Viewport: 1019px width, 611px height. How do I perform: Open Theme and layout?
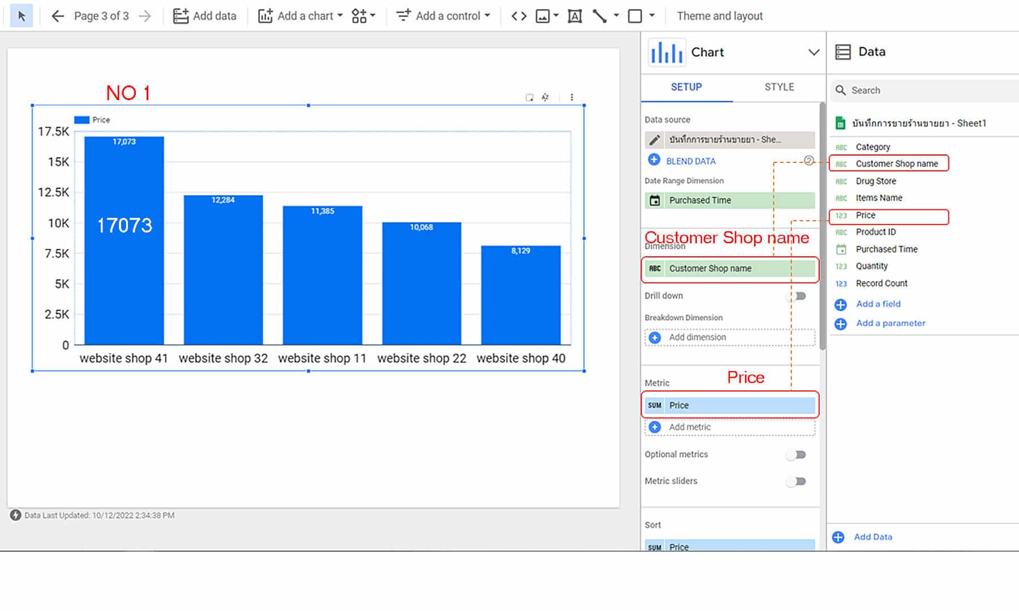point(720,16)
